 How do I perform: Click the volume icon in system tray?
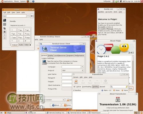pos(124,1)
